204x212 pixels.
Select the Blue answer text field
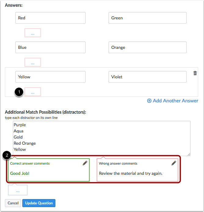click(x=50, y=47)
